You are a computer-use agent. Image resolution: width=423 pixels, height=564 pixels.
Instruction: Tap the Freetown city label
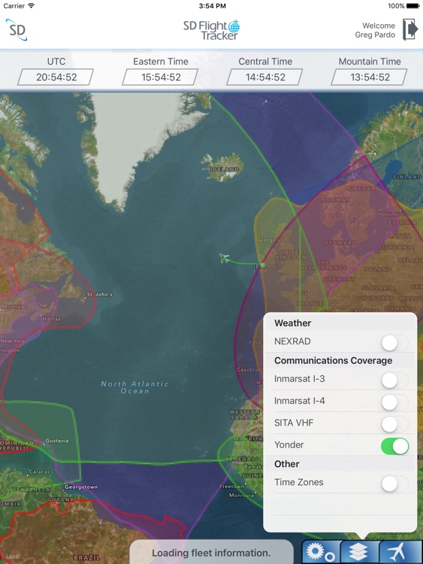[232, 486]
